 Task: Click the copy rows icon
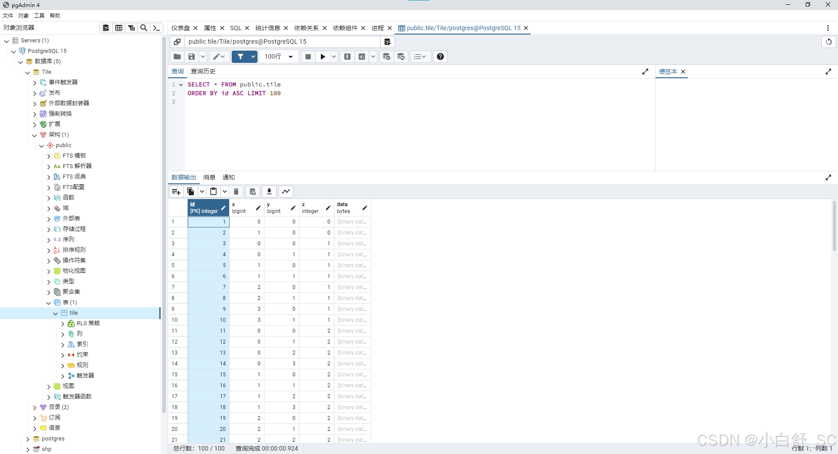coord(191,192)
